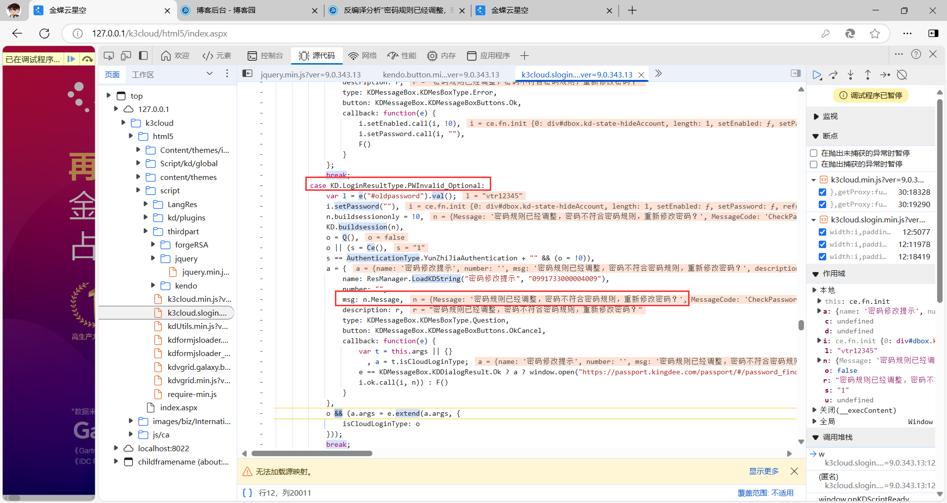Deactivate all breakpoints icon
The width and height of the screenshot is (947, 503).
tap(902, 75)
